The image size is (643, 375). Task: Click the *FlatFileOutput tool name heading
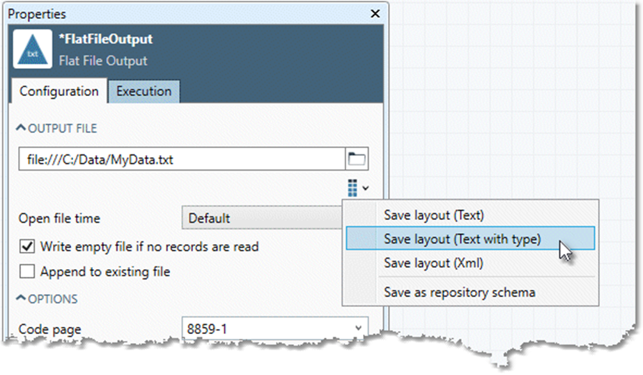(x=106, y=40)
